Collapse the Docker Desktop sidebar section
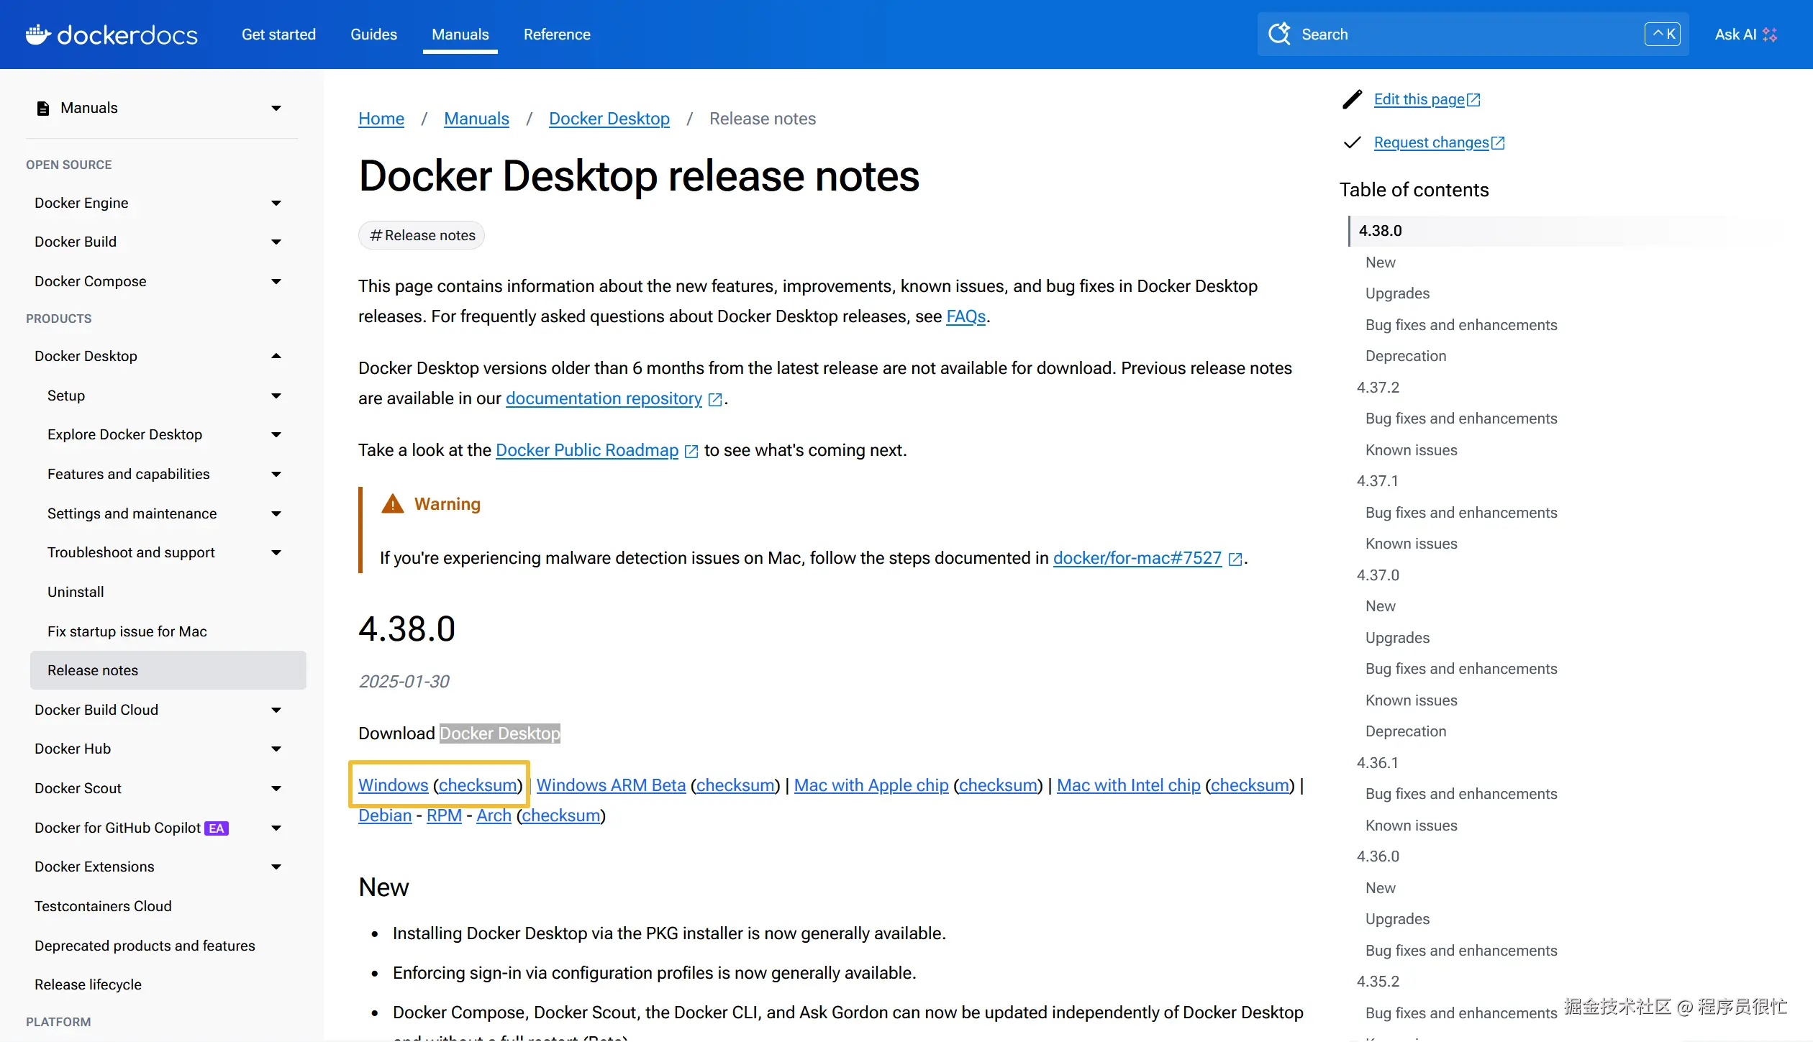1813x1042 pixels. tap(276, 356)
